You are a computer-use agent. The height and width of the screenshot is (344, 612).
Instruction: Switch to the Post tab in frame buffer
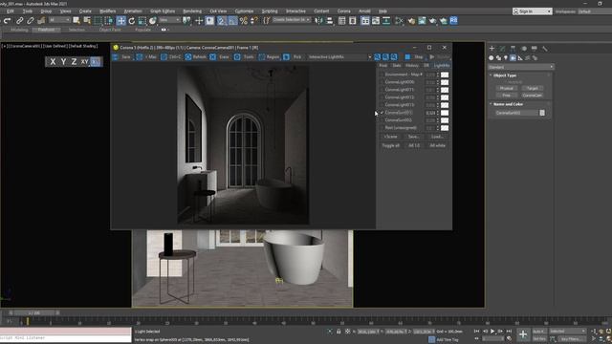click(x=383, y=66)
